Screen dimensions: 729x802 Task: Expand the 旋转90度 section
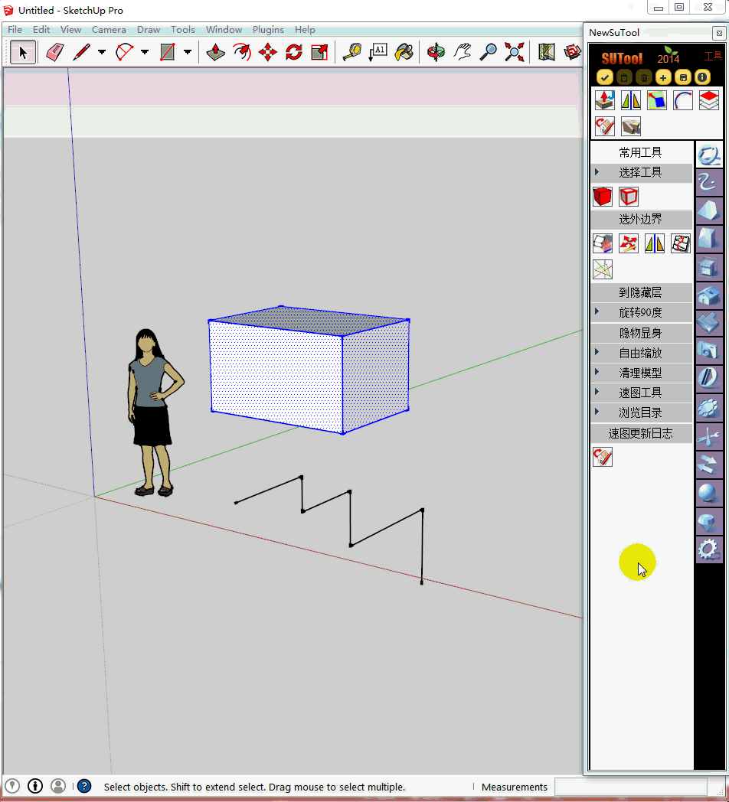pos(642,312)
